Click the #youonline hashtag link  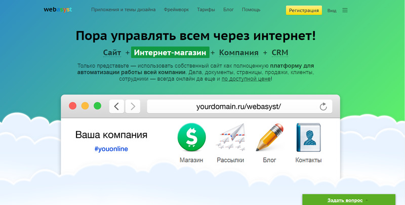click(111, 149)
